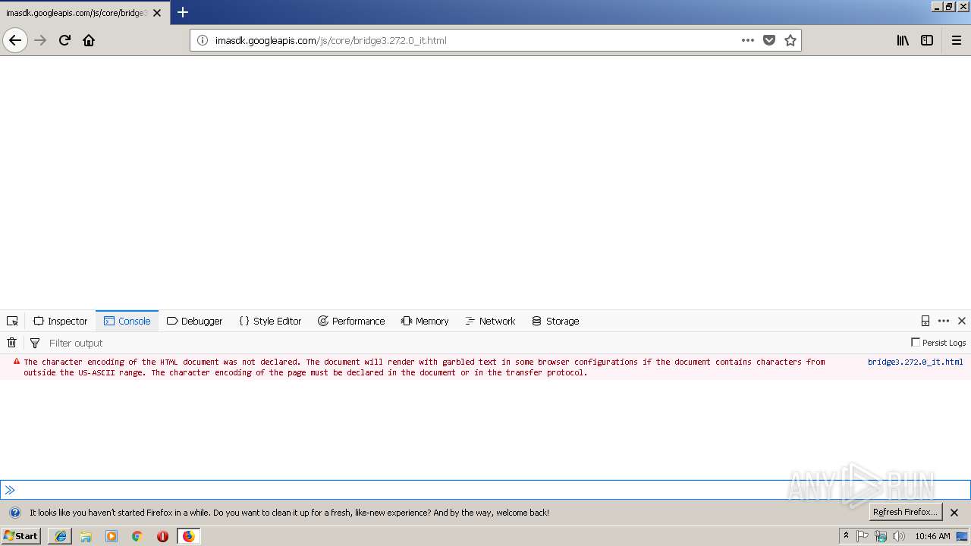Screen dimensions: 971x546
Task: Show site information icon in address bar
Action: (x=203, y=40)
